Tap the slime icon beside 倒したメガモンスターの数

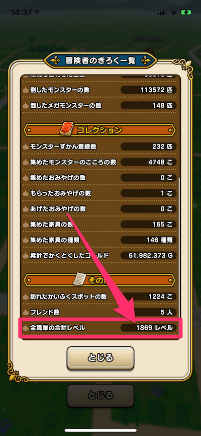(26, 106)
